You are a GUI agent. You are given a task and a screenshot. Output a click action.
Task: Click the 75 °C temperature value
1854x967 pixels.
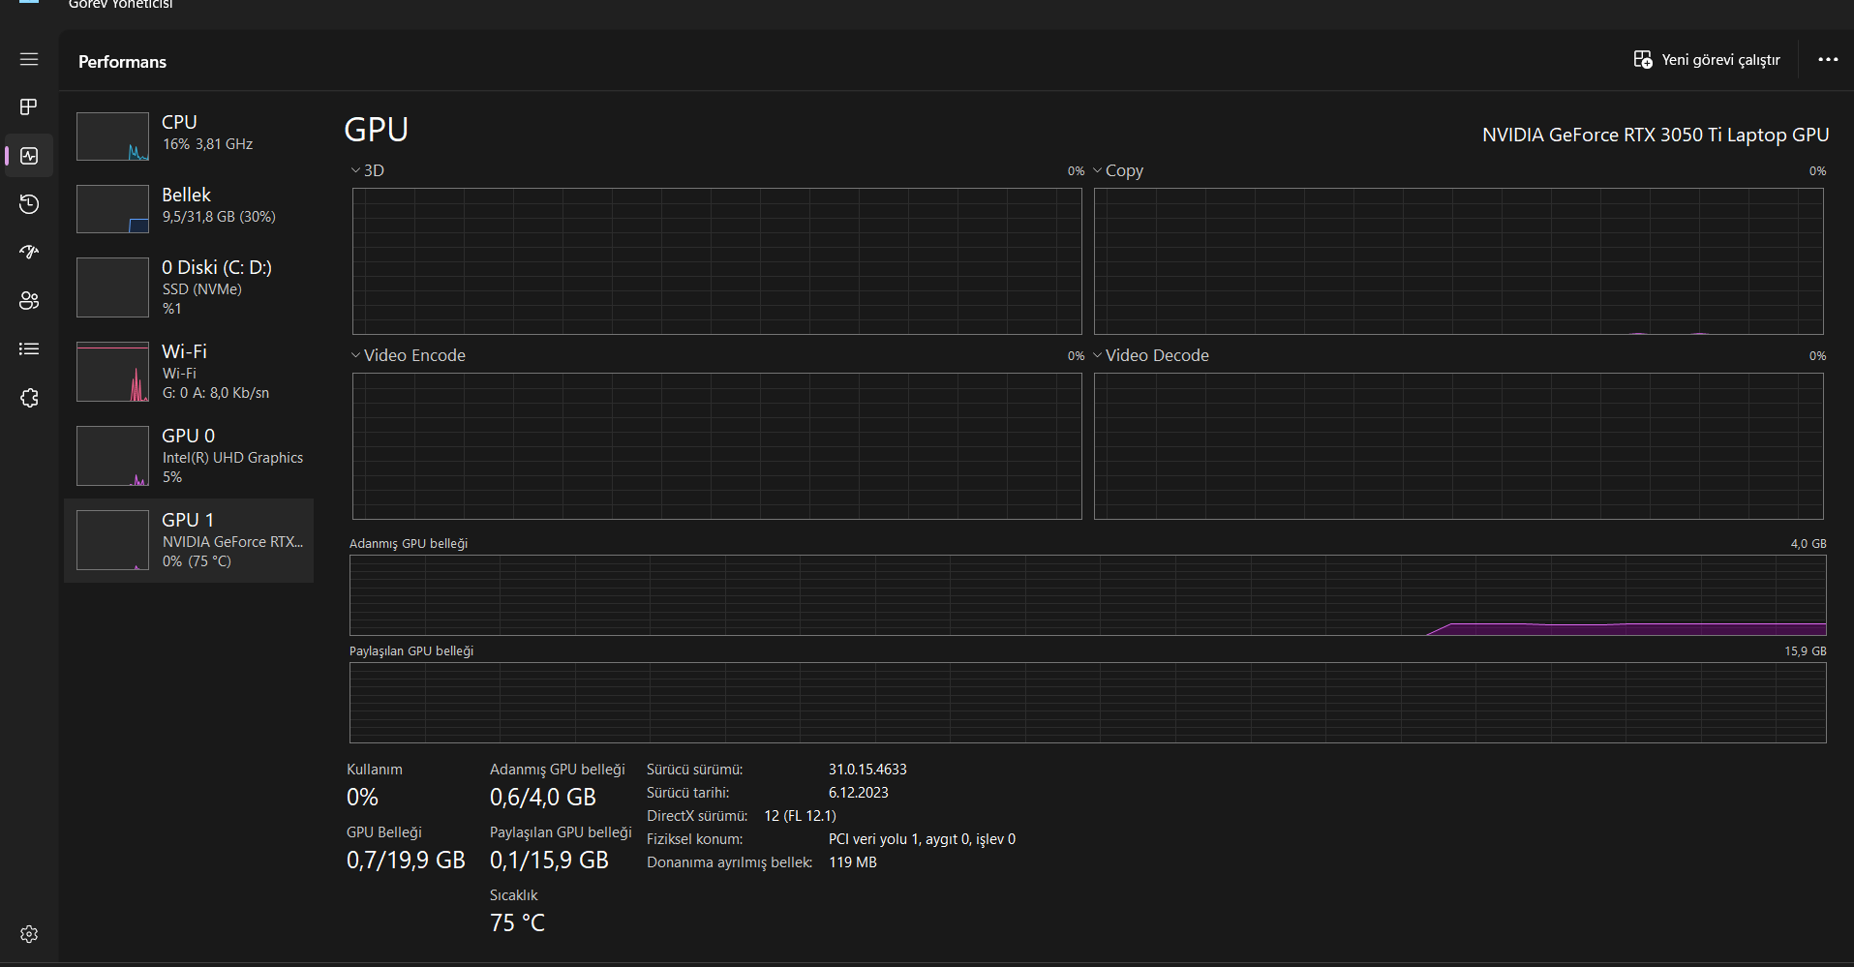(x=517, y=923)
